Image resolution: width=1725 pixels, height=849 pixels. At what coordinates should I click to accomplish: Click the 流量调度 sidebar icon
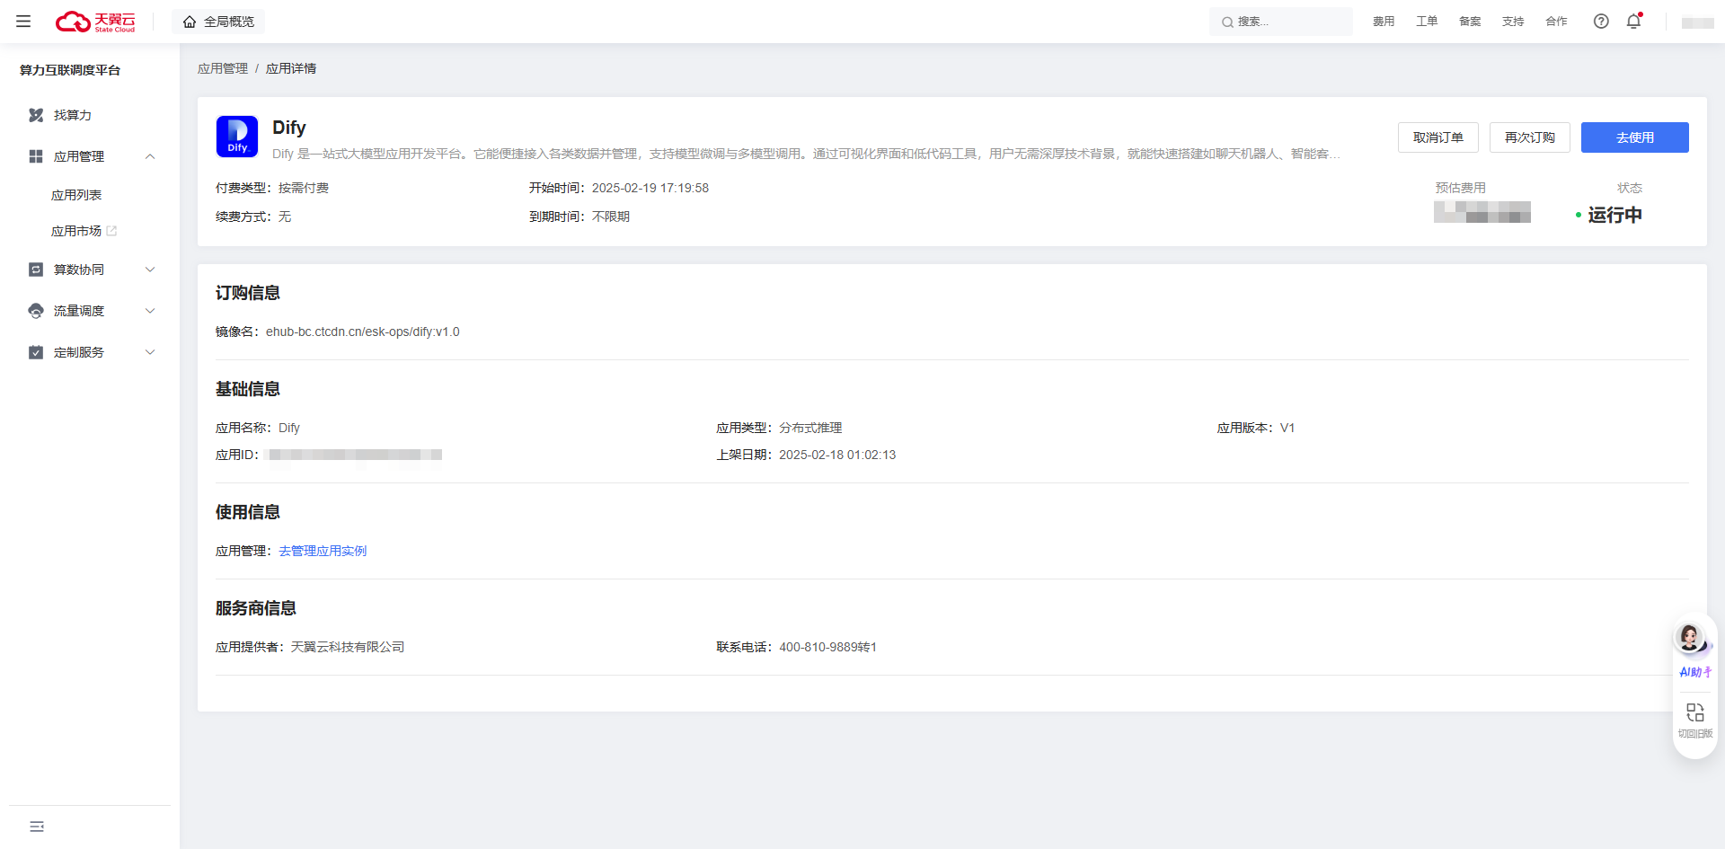pyautogui.click(x=36, y=311)
